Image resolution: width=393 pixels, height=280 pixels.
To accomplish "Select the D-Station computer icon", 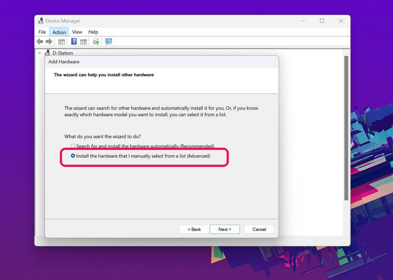I will (47, 53).
